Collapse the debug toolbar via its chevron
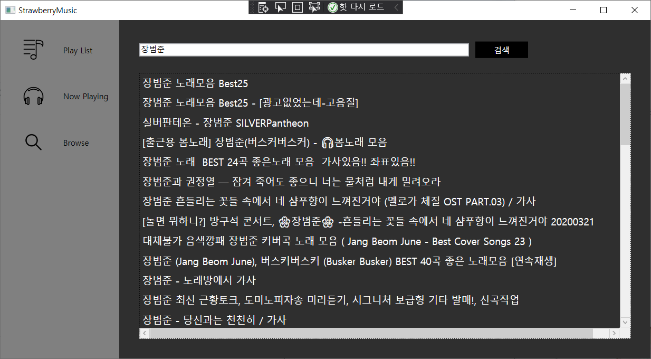Viewport: 651px width, 359px height. (x=397, y=7)
